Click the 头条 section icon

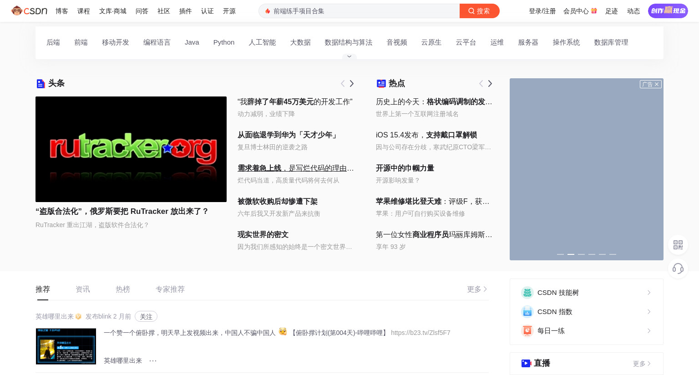[x=41, y=83]
